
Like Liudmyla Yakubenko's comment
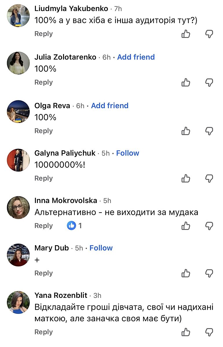pyautogui.click(x=186, y=34)
